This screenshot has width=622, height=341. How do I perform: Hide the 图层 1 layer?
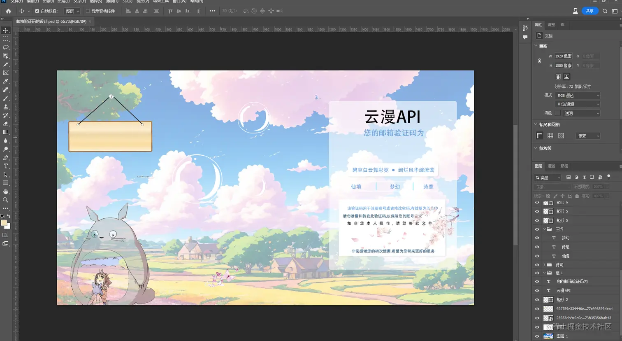pyautogui.click(x=537, y=336)
